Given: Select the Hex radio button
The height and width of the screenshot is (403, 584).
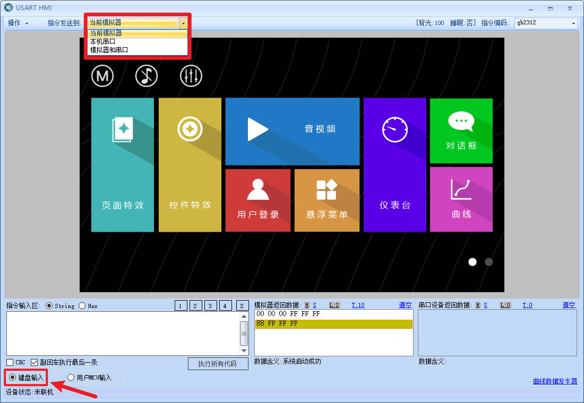Looking at the screenshot, I should pyautogui.click(x=82, y=306).
